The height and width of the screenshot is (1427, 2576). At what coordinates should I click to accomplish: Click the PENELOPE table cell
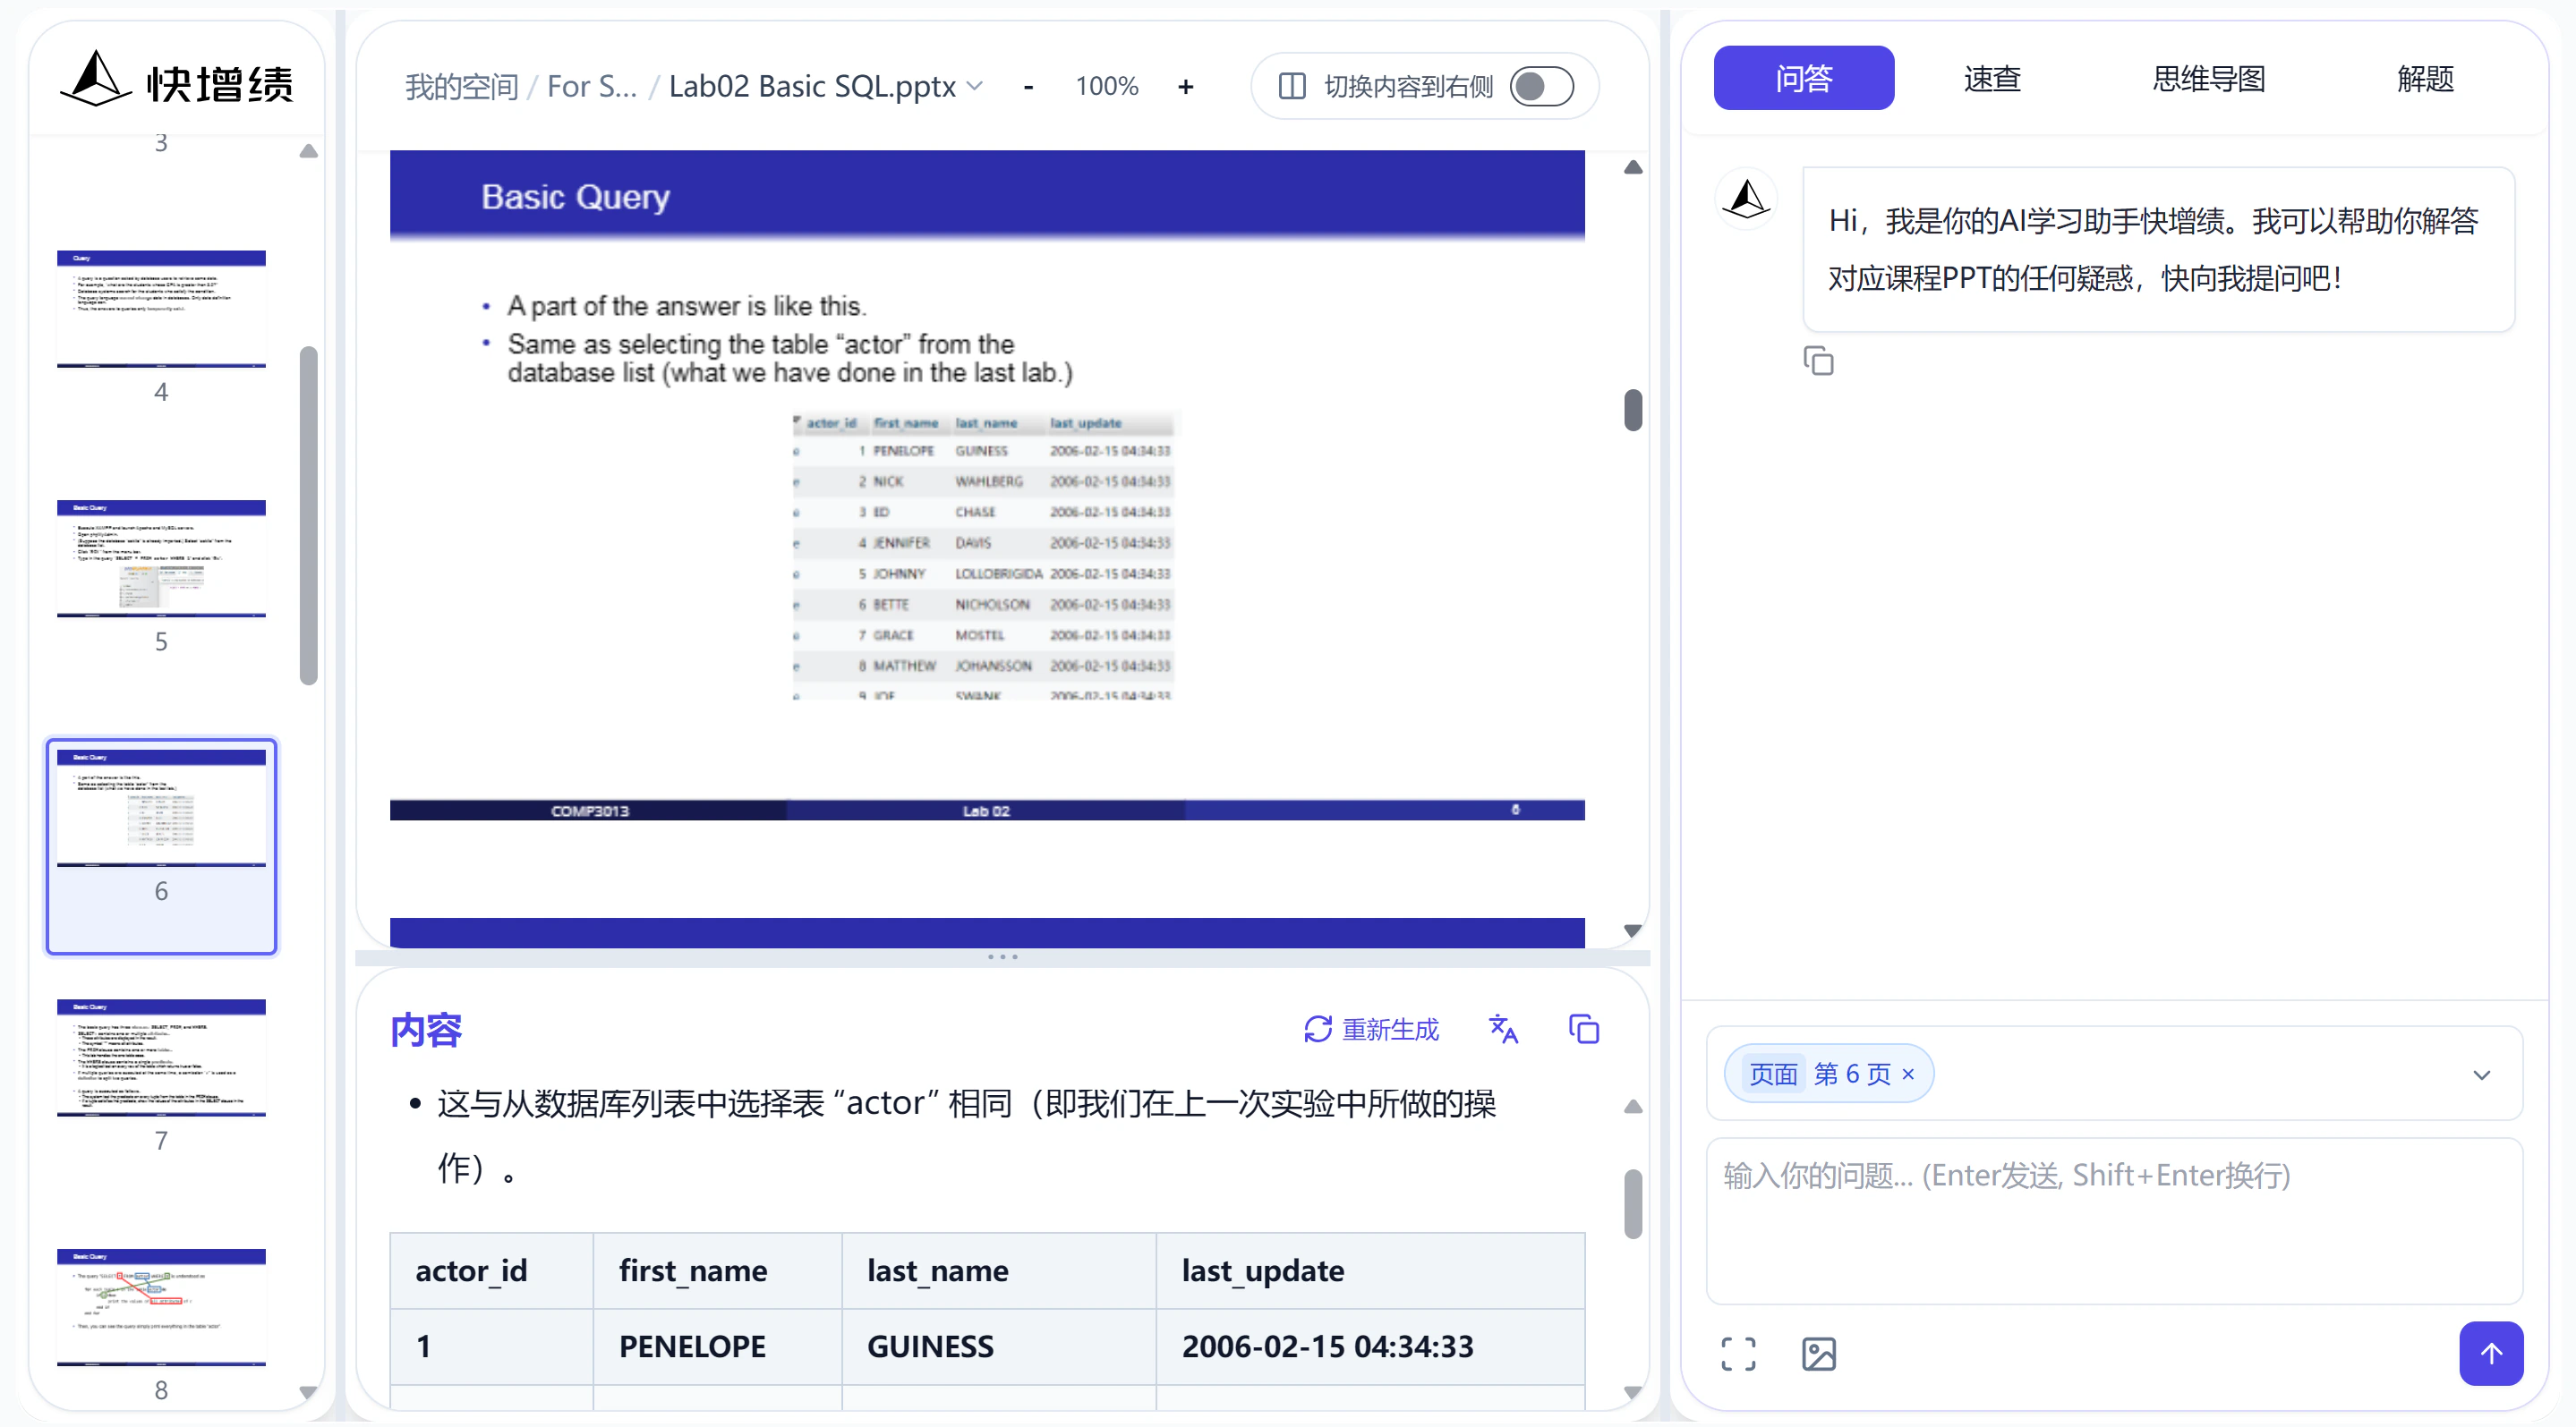pyautogui.click(x=715, y=1346)
